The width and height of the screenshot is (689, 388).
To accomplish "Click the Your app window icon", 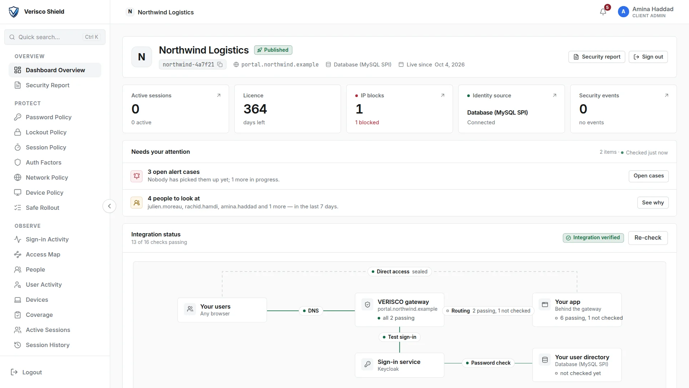I will coord(545,305).
